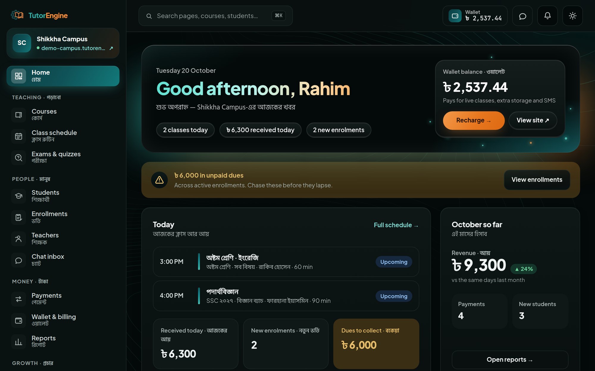This screenshot has height=371, width=595.
Task: Go to the Students page
Action: 63,196
